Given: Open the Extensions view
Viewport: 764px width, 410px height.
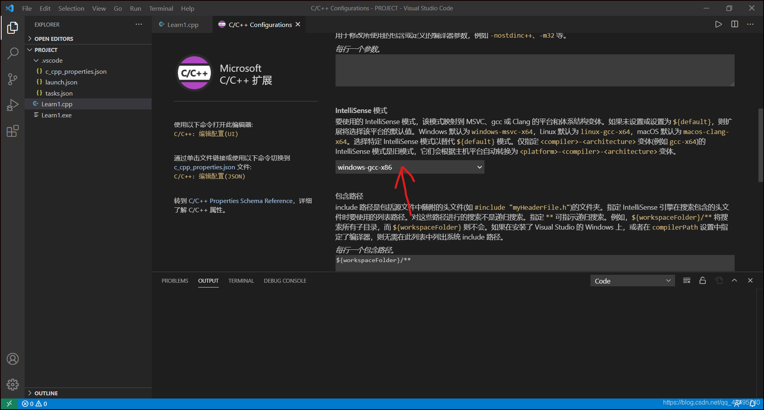Looking at the screenshot, I should (13, 131).
